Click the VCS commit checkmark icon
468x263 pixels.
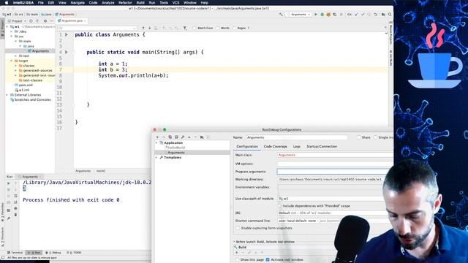tap(363, 15)
